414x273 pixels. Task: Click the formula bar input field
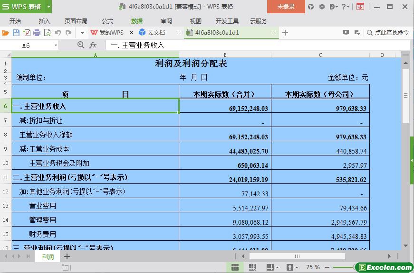(x=257, y=45)
